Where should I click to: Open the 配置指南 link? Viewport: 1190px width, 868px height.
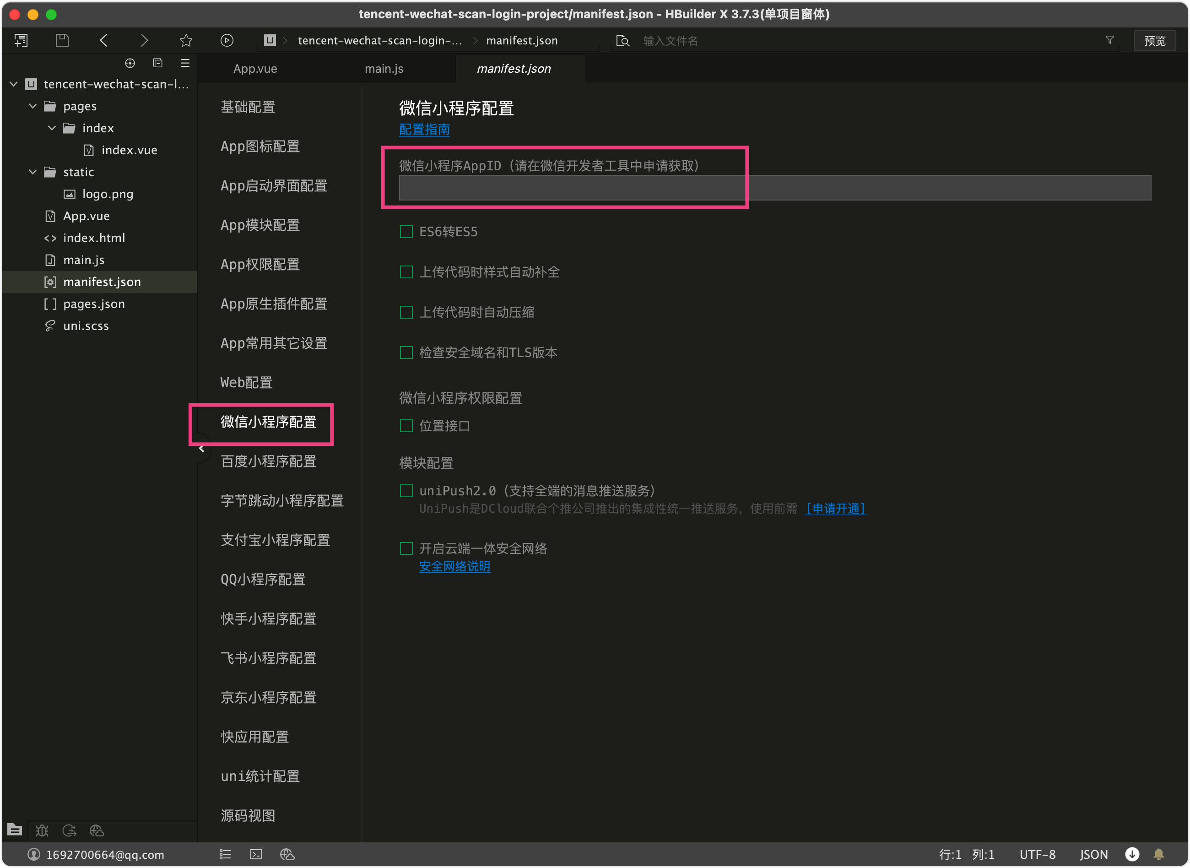(424, 129)
